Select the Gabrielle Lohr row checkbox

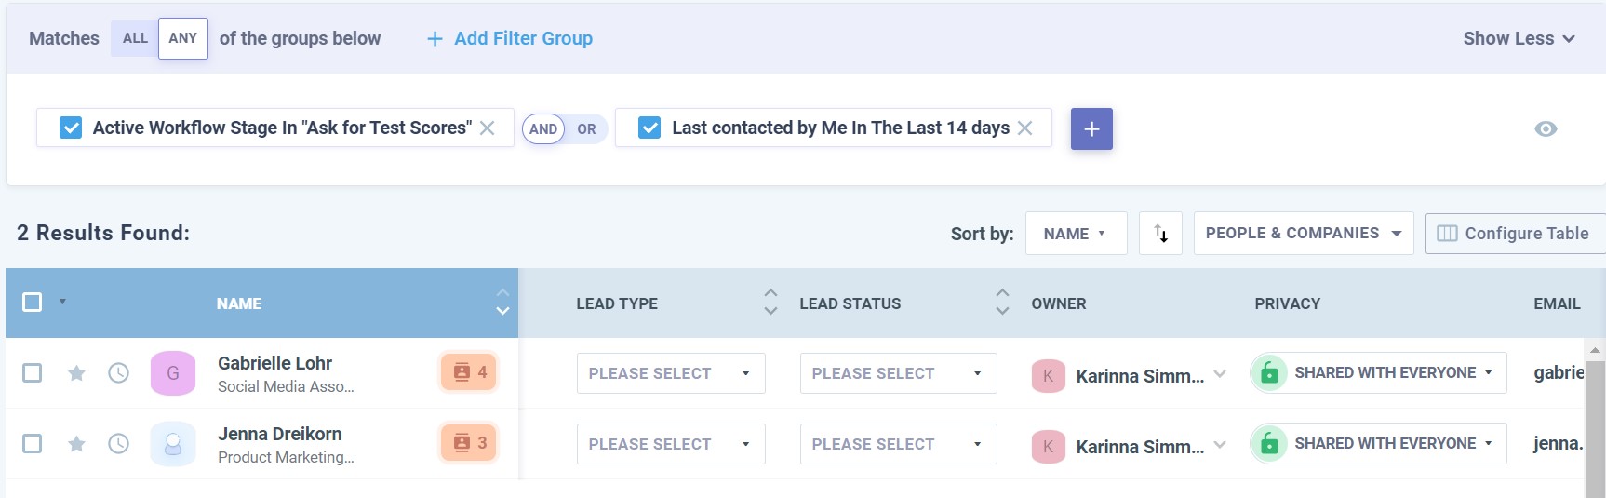pos(33,373)
